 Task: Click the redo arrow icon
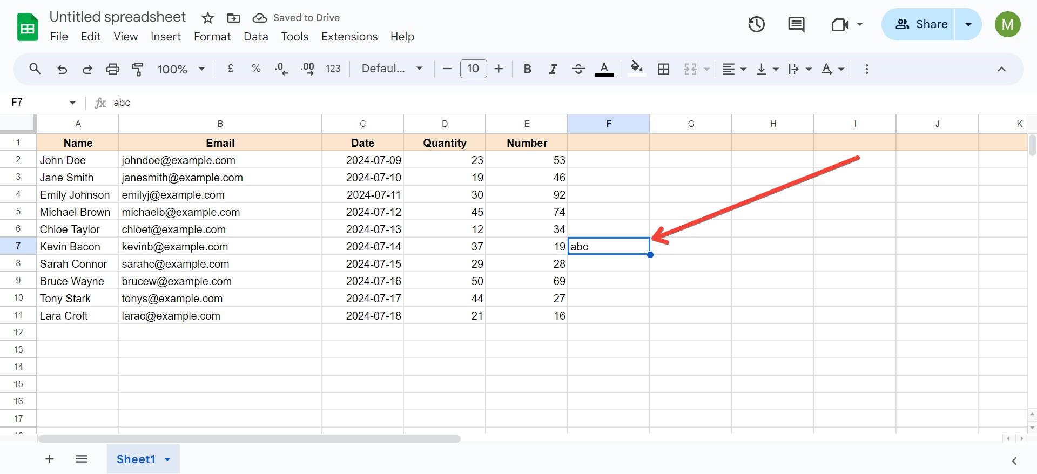[x=87, y=69]
